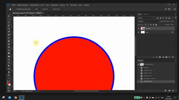Toggle lock image pixels brush icon
Image resolution: width=179 pixels, height=100 pixels.
pos(148,25)
